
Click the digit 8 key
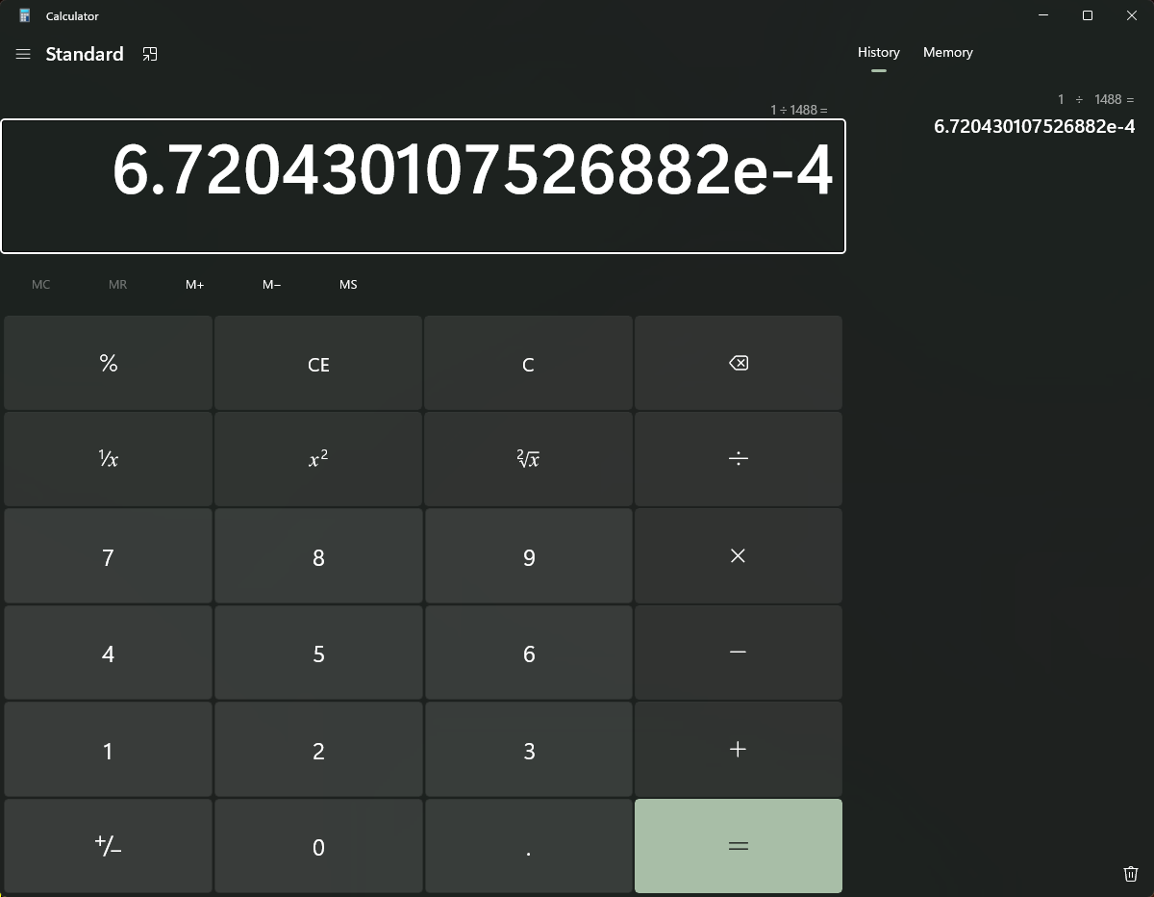pyautogui.click(x=318, y=556)
